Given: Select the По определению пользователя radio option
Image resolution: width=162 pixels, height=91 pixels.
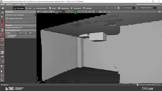Looking at the screenshot, I should click(6, 35).
